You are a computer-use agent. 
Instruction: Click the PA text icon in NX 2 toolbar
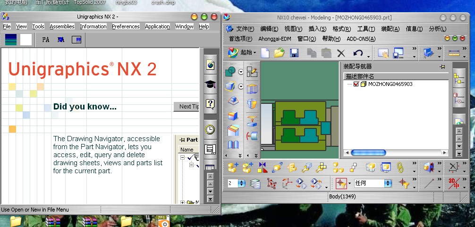pyautogui.click(x=46, y=40)
